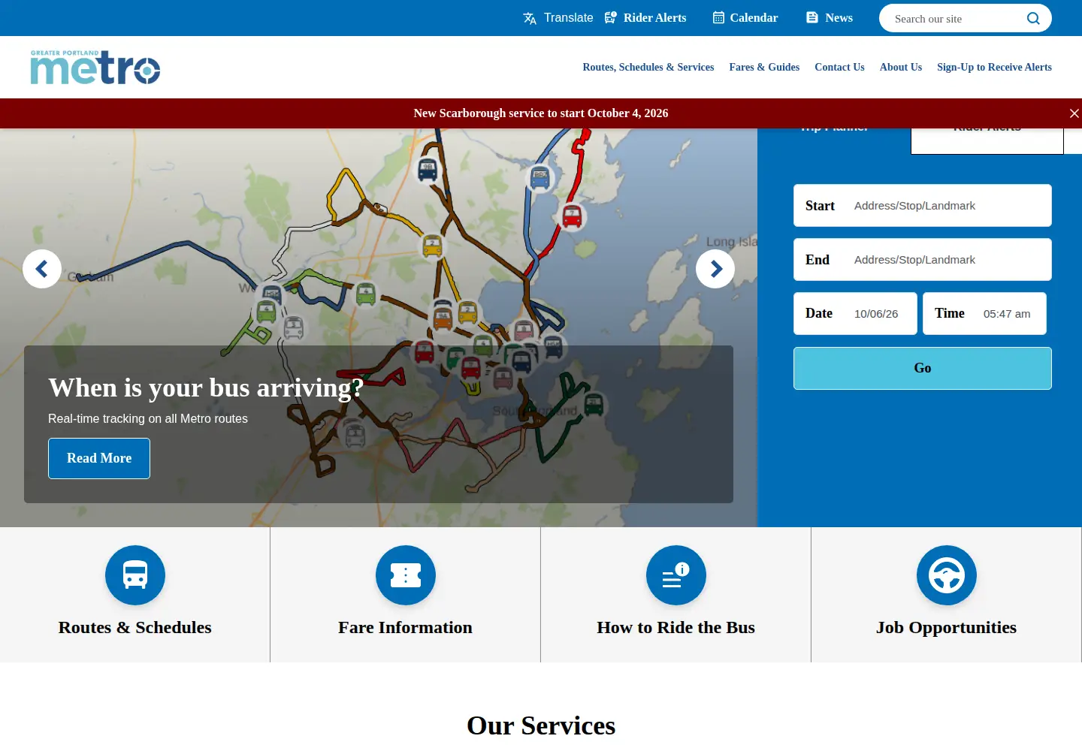Click Read More button on slide
Image resolution: width=1082 pixels, height=751 pixels.
pyautogui.click(x=99, y=458)
